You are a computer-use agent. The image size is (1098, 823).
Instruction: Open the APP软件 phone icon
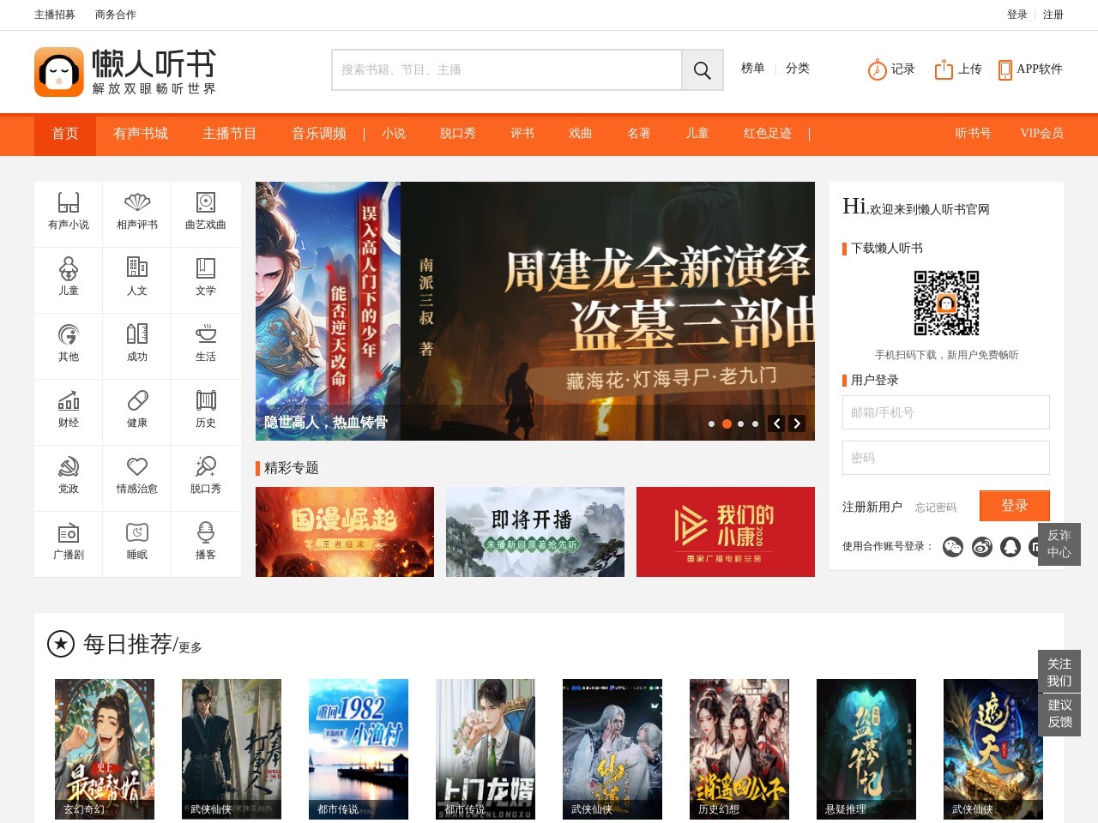pos(1005,69)
